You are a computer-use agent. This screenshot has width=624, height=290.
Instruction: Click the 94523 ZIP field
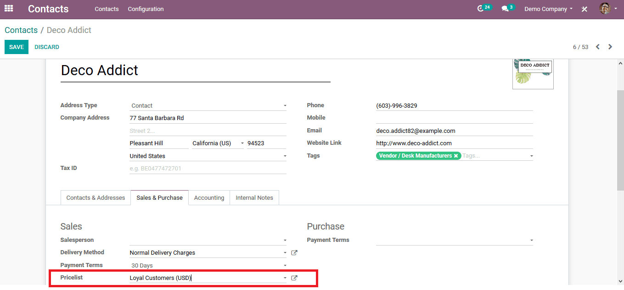[x=266, y=143]
